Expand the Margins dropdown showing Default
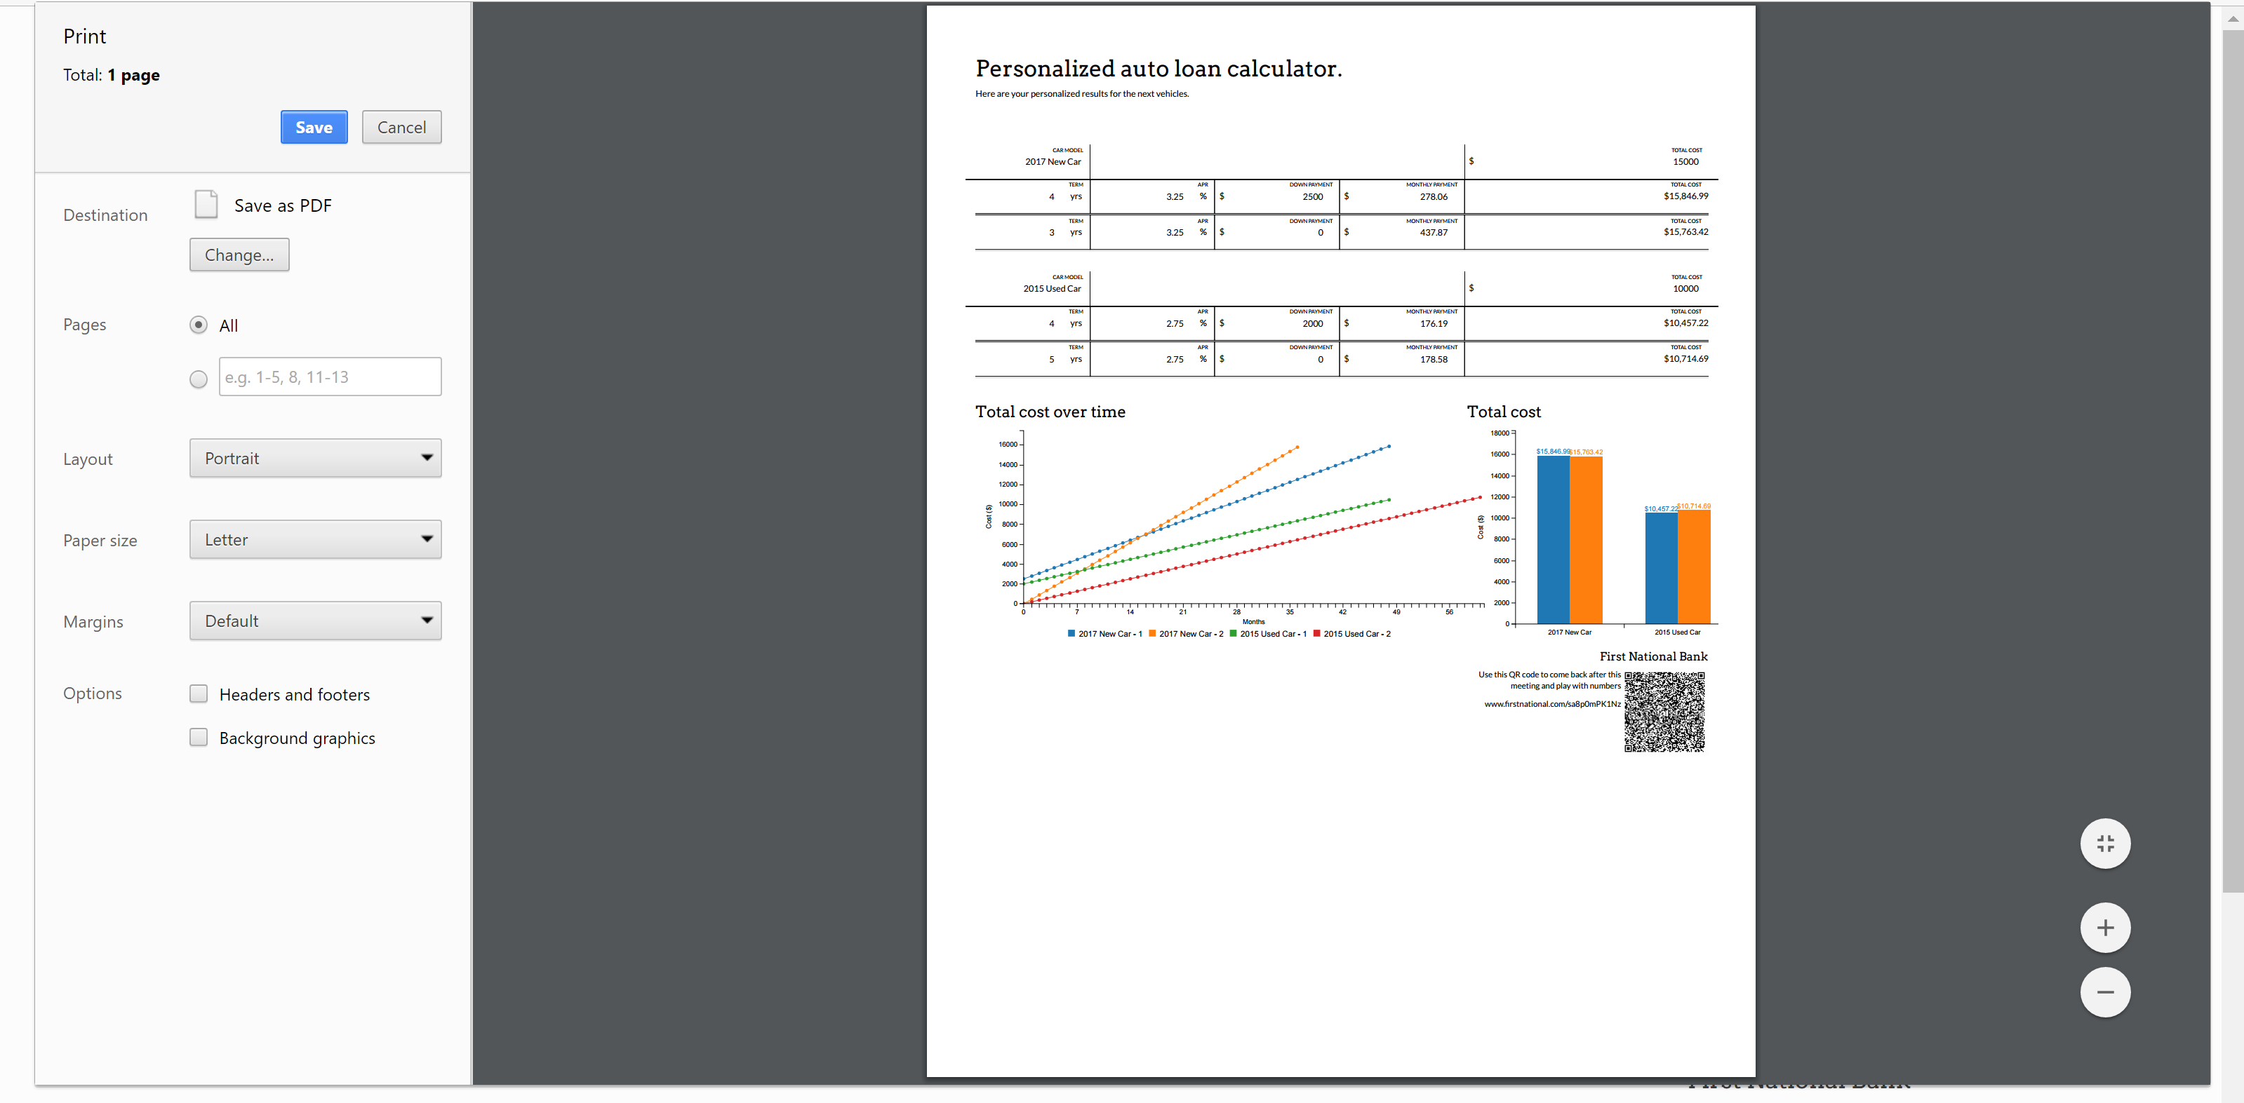The image size is (2244, 1103). coord(315,621)
